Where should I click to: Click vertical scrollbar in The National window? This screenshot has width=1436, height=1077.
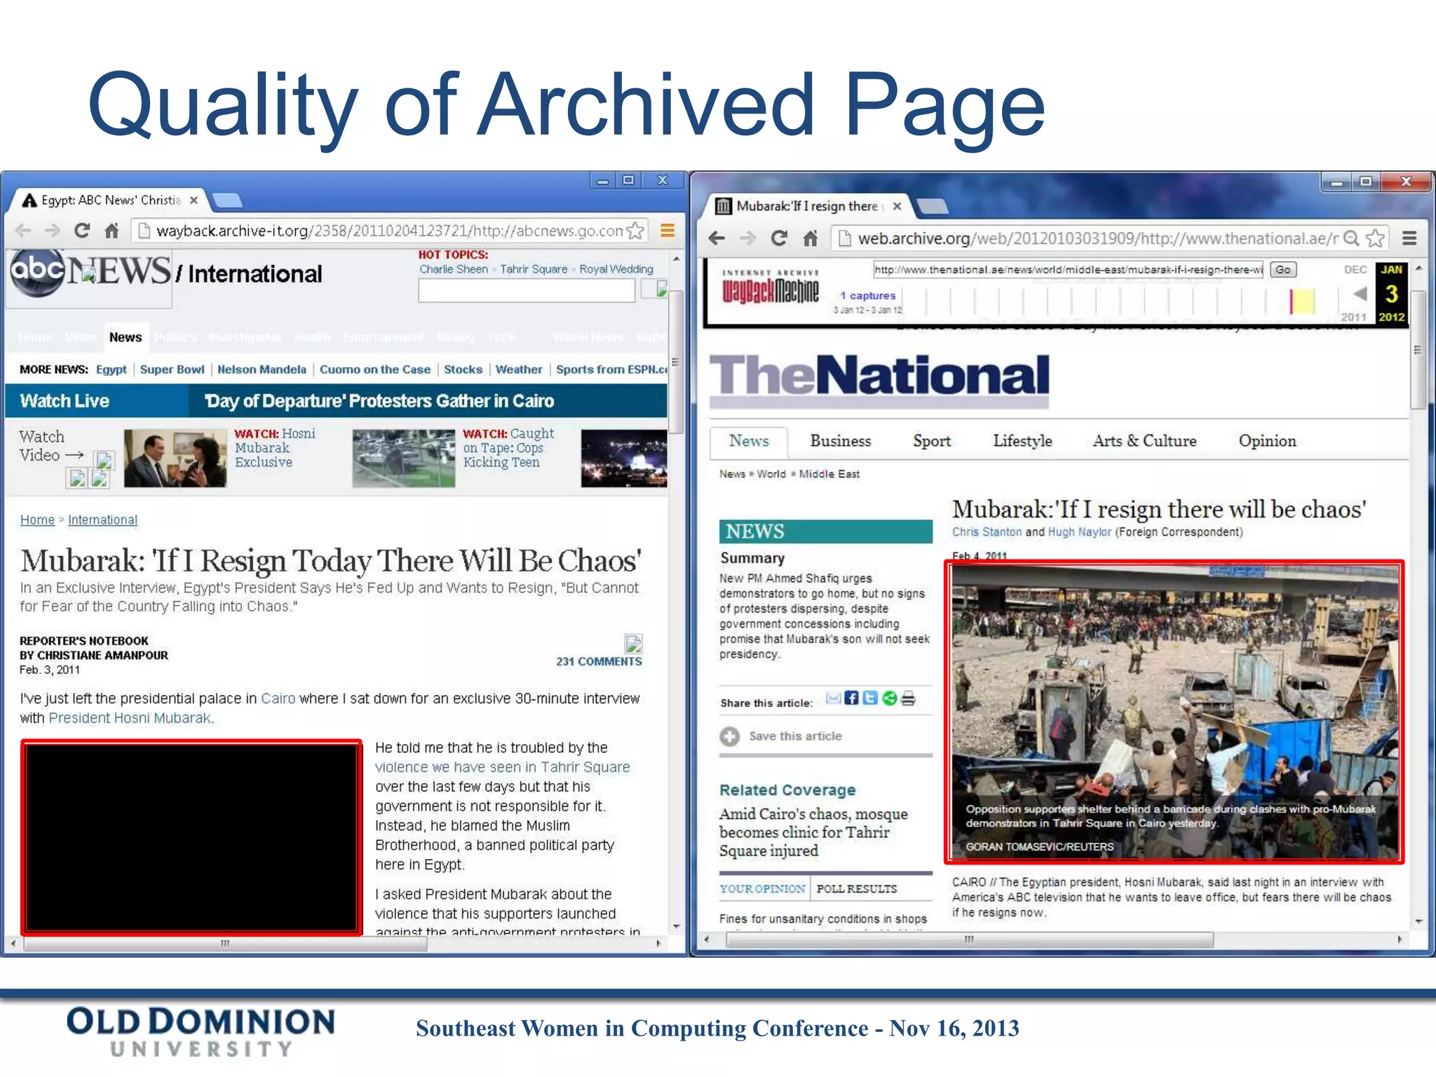click(1418, 349)
